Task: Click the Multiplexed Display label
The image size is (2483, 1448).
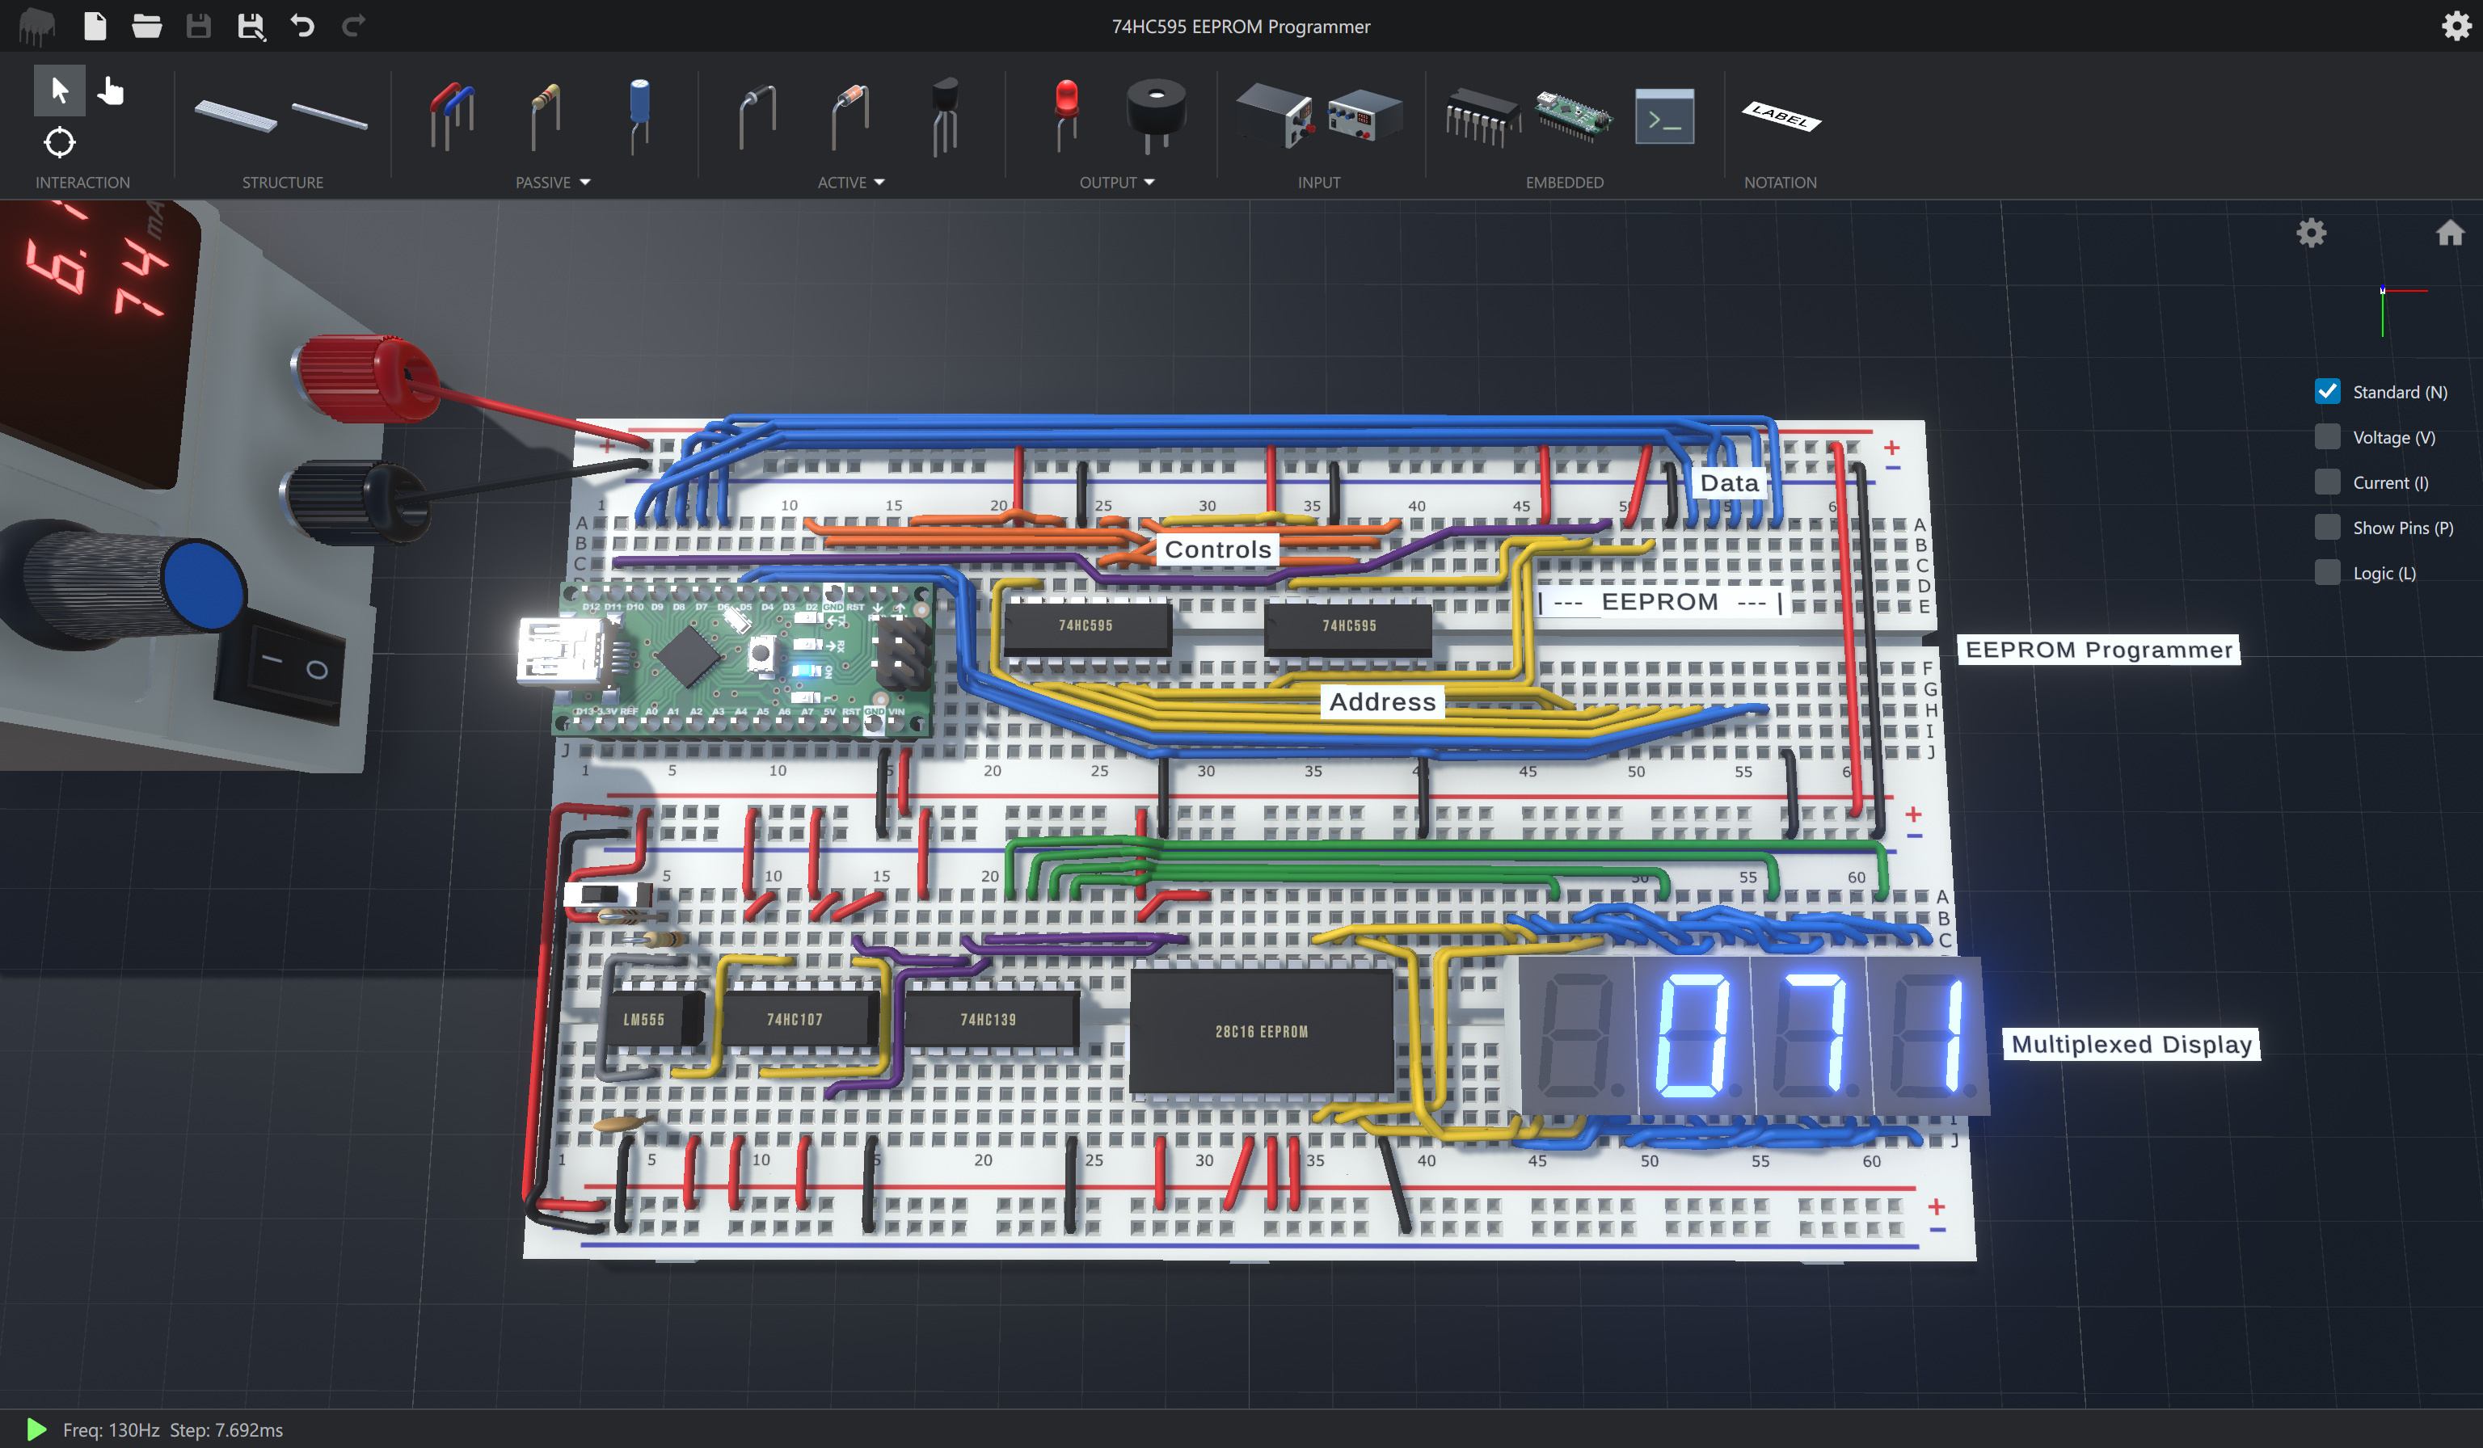Action: tap(2131, 1044)
